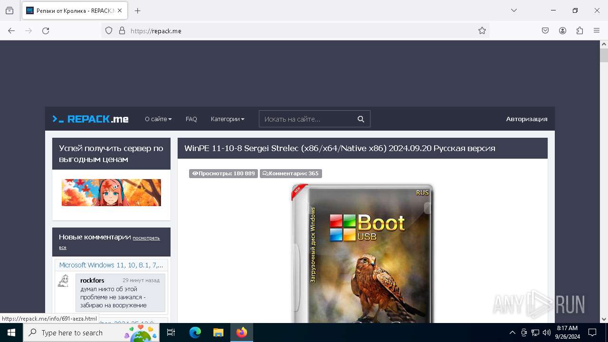Open the WinPE 11-10-8 Sergei Strelec post title
608x342 pixels.
pos(340,148)
